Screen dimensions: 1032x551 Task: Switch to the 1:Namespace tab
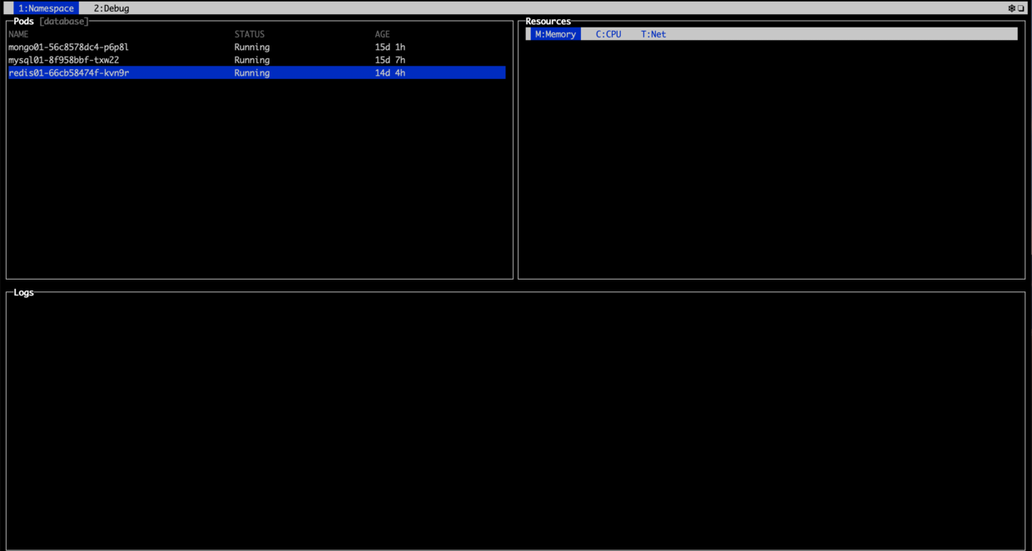click(x=46, y=8)
